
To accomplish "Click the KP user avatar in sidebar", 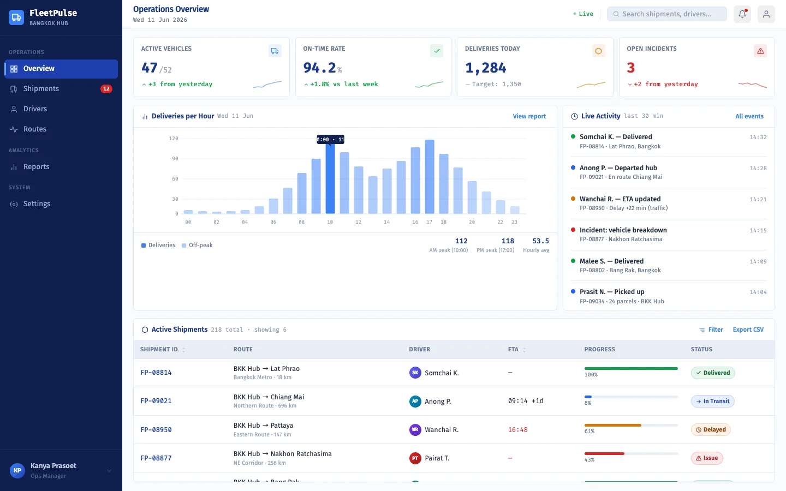I will [17, 470].
